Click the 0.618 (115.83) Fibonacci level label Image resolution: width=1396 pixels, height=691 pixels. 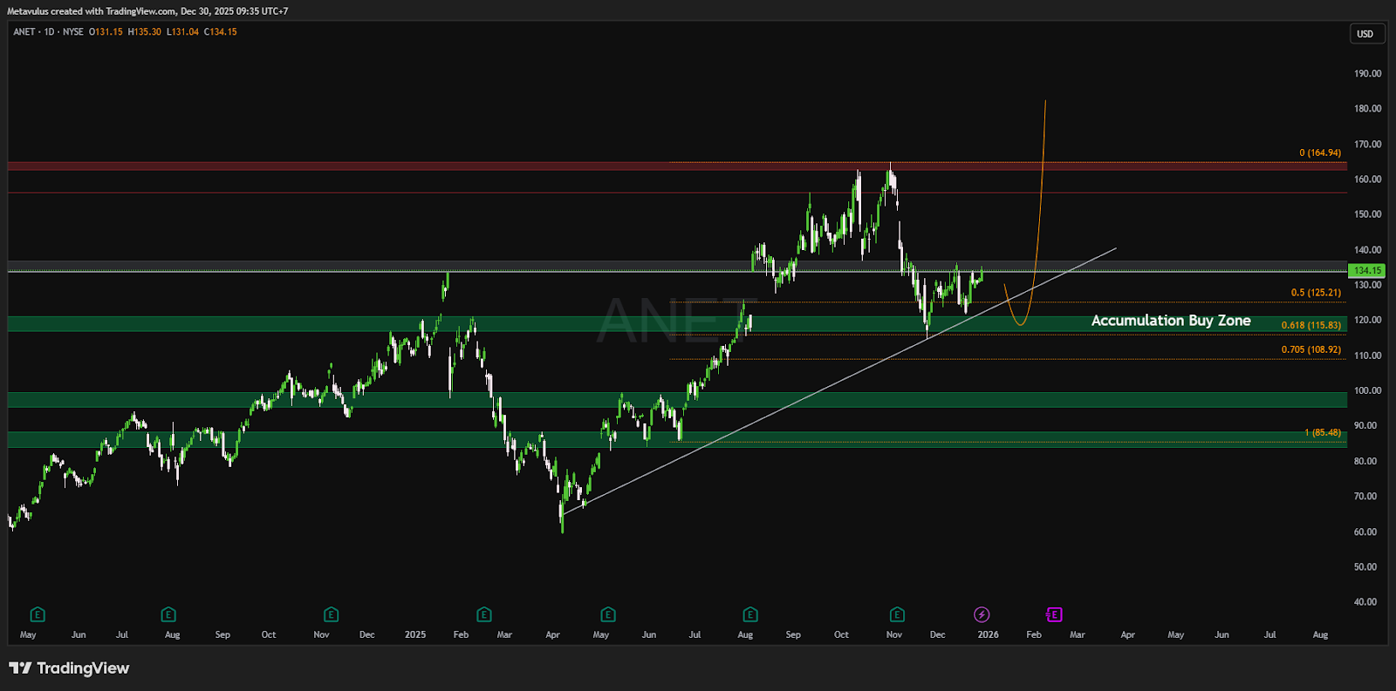[x=1310, y=325]
